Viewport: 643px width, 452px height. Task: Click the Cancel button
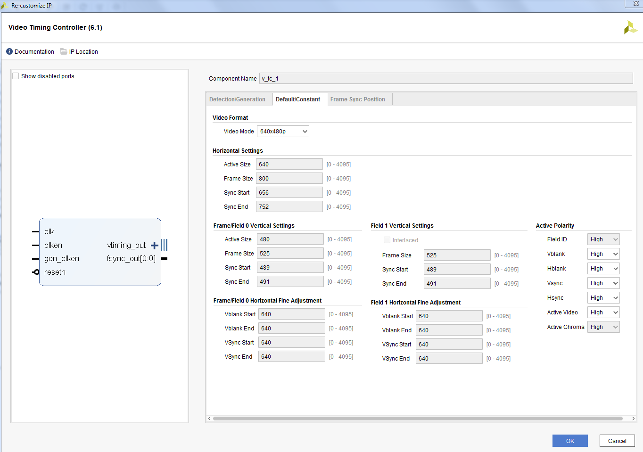point(617,441)
